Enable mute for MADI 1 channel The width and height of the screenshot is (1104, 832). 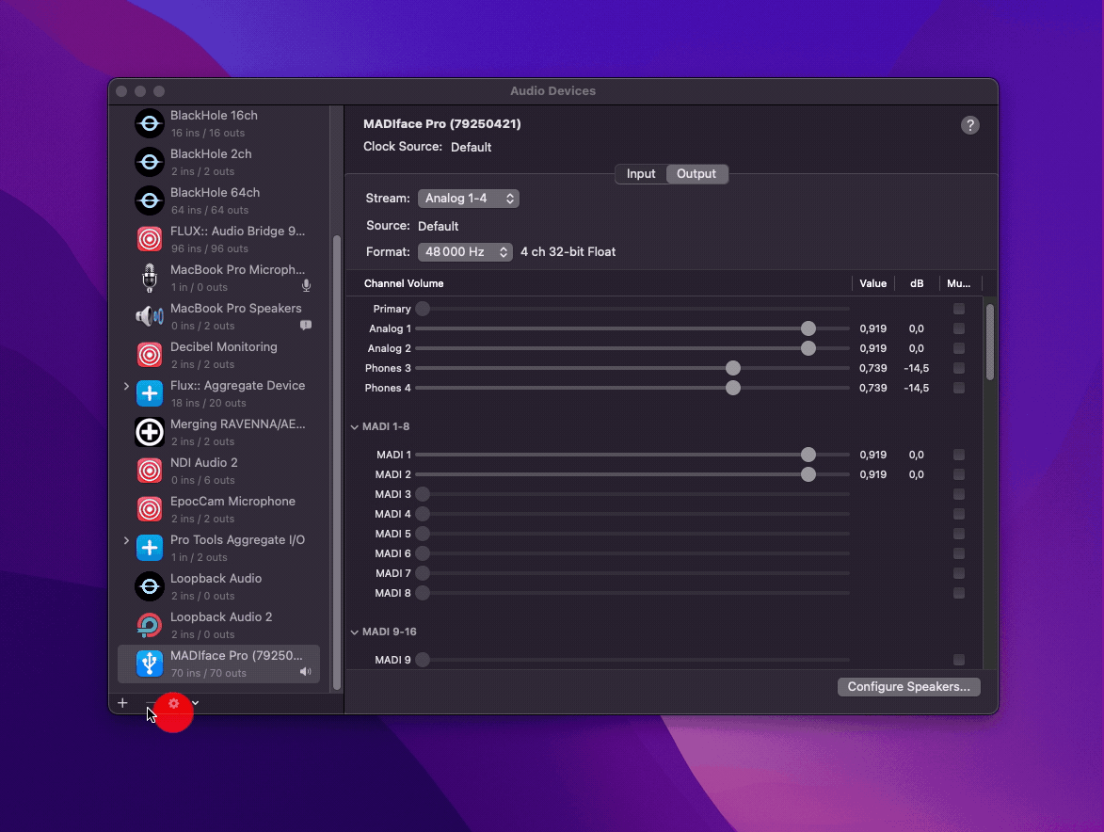(958, 455)
